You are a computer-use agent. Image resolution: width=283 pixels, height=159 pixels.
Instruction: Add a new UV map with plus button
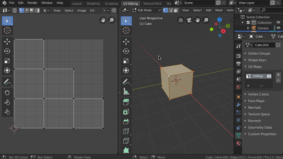tap(278, 75)
